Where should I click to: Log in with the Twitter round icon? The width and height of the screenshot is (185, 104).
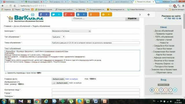point(175,90)
